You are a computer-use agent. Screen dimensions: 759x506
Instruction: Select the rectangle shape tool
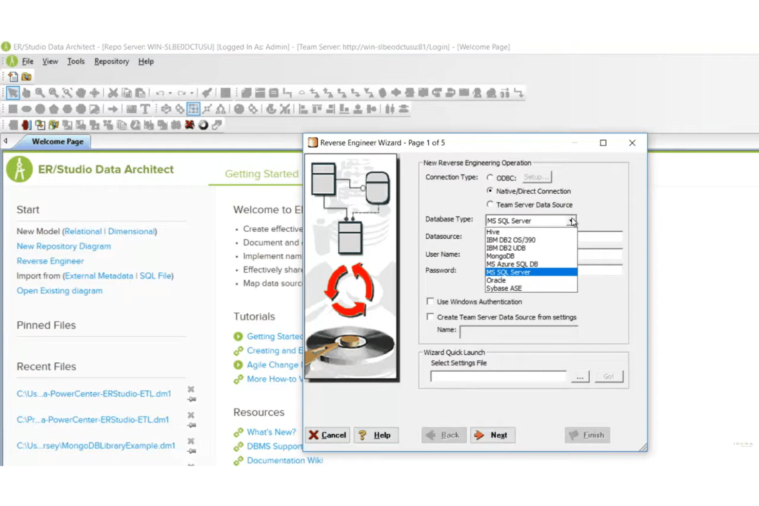coord(13,109)
